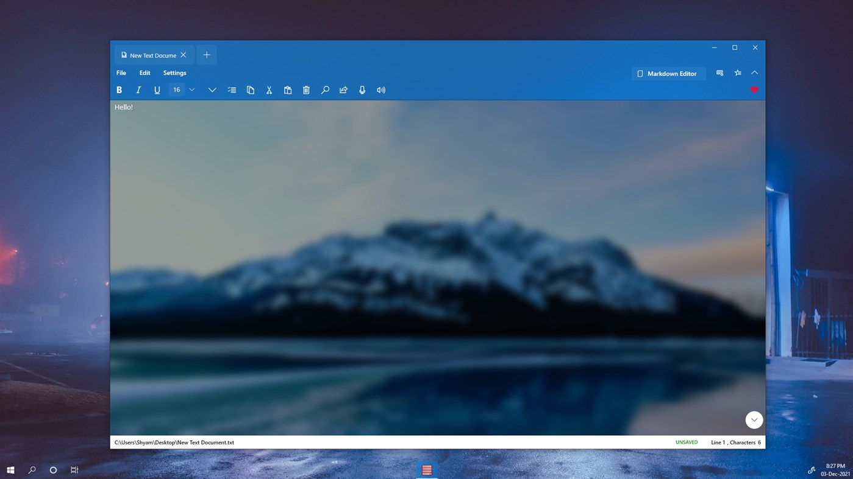Open the find tool with the magnifier icon
This screenshot has height=479, width=853.
pyautogui.click(x=324, y=89)
